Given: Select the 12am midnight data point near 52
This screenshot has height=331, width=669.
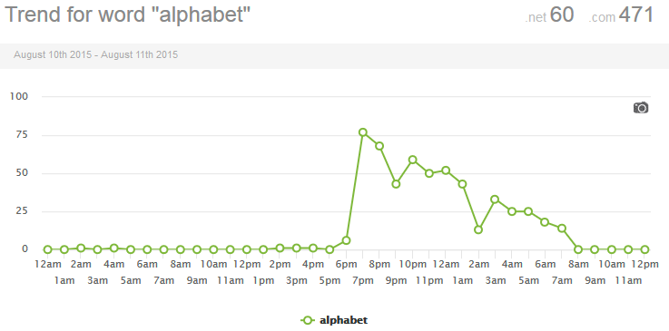Looking at the screenshot, I should (446, 170).
